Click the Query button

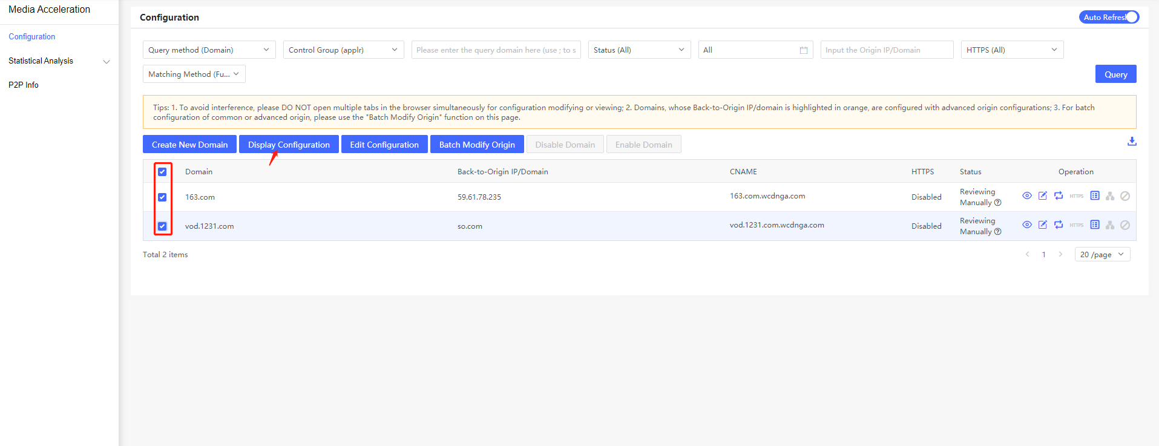pos(1116,74)
